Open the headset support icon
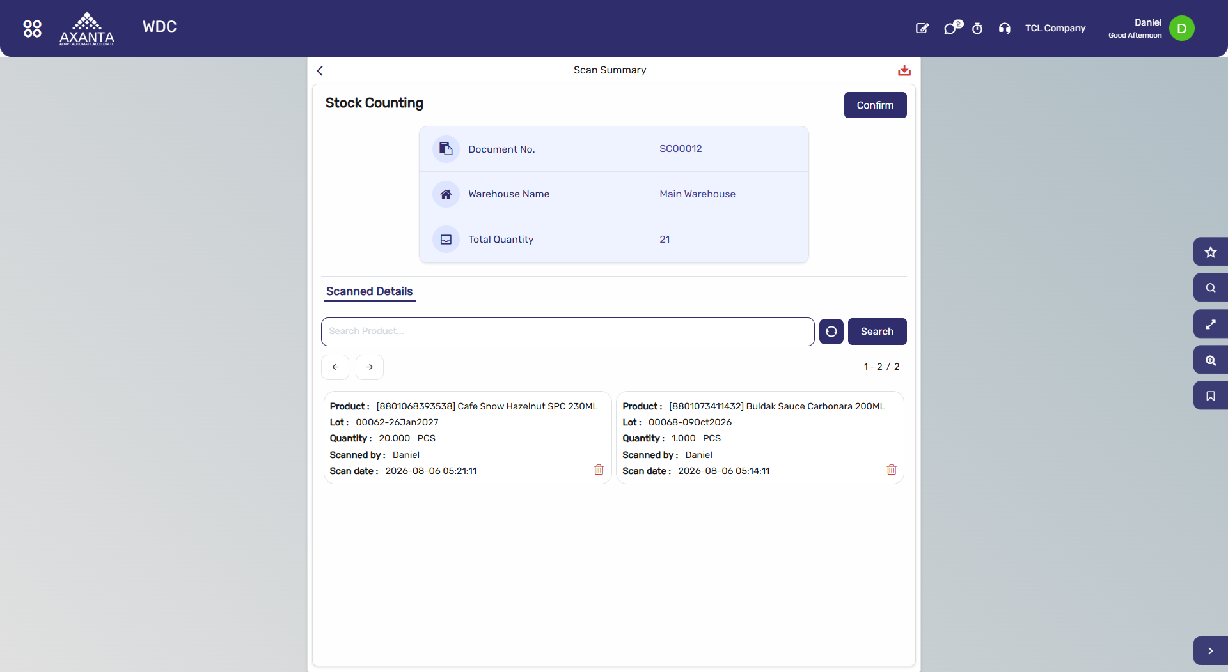 click(x=1005, y=28)
